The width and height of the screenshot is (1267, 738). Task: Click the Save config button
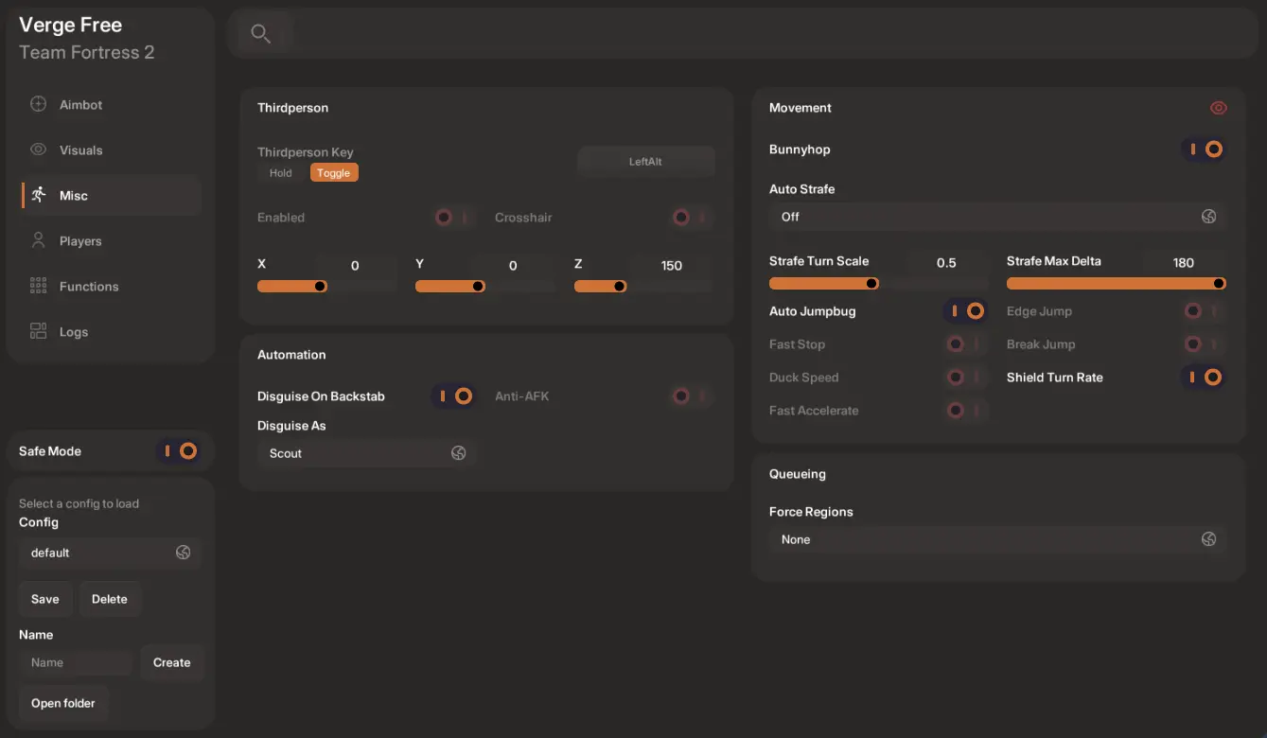coord(45,599)
